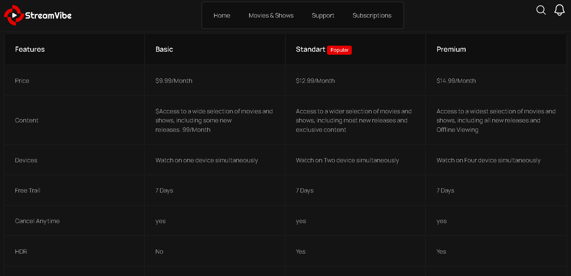Select the Standart plan column header
Screen dimensions: 571x276
(x=310, y=49)
